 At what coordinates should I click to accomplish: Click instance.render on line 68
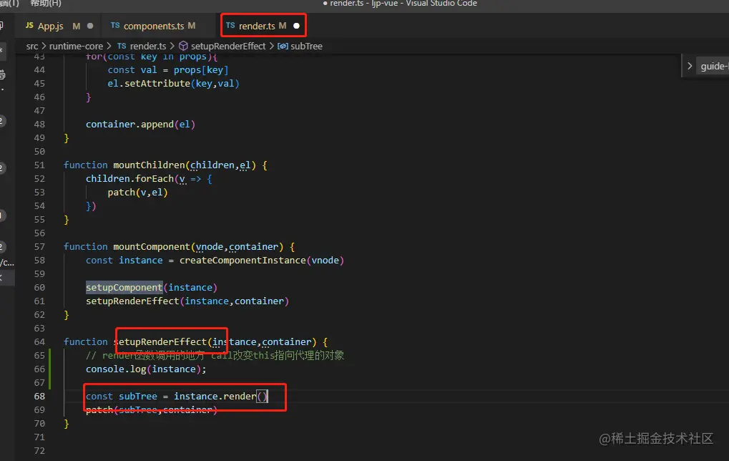(x=215, y=397)
